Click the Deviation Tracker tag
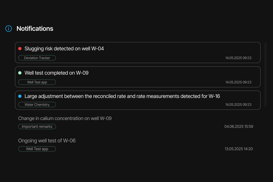The width and height of the screenshot is (273, 182). [37, 58]
